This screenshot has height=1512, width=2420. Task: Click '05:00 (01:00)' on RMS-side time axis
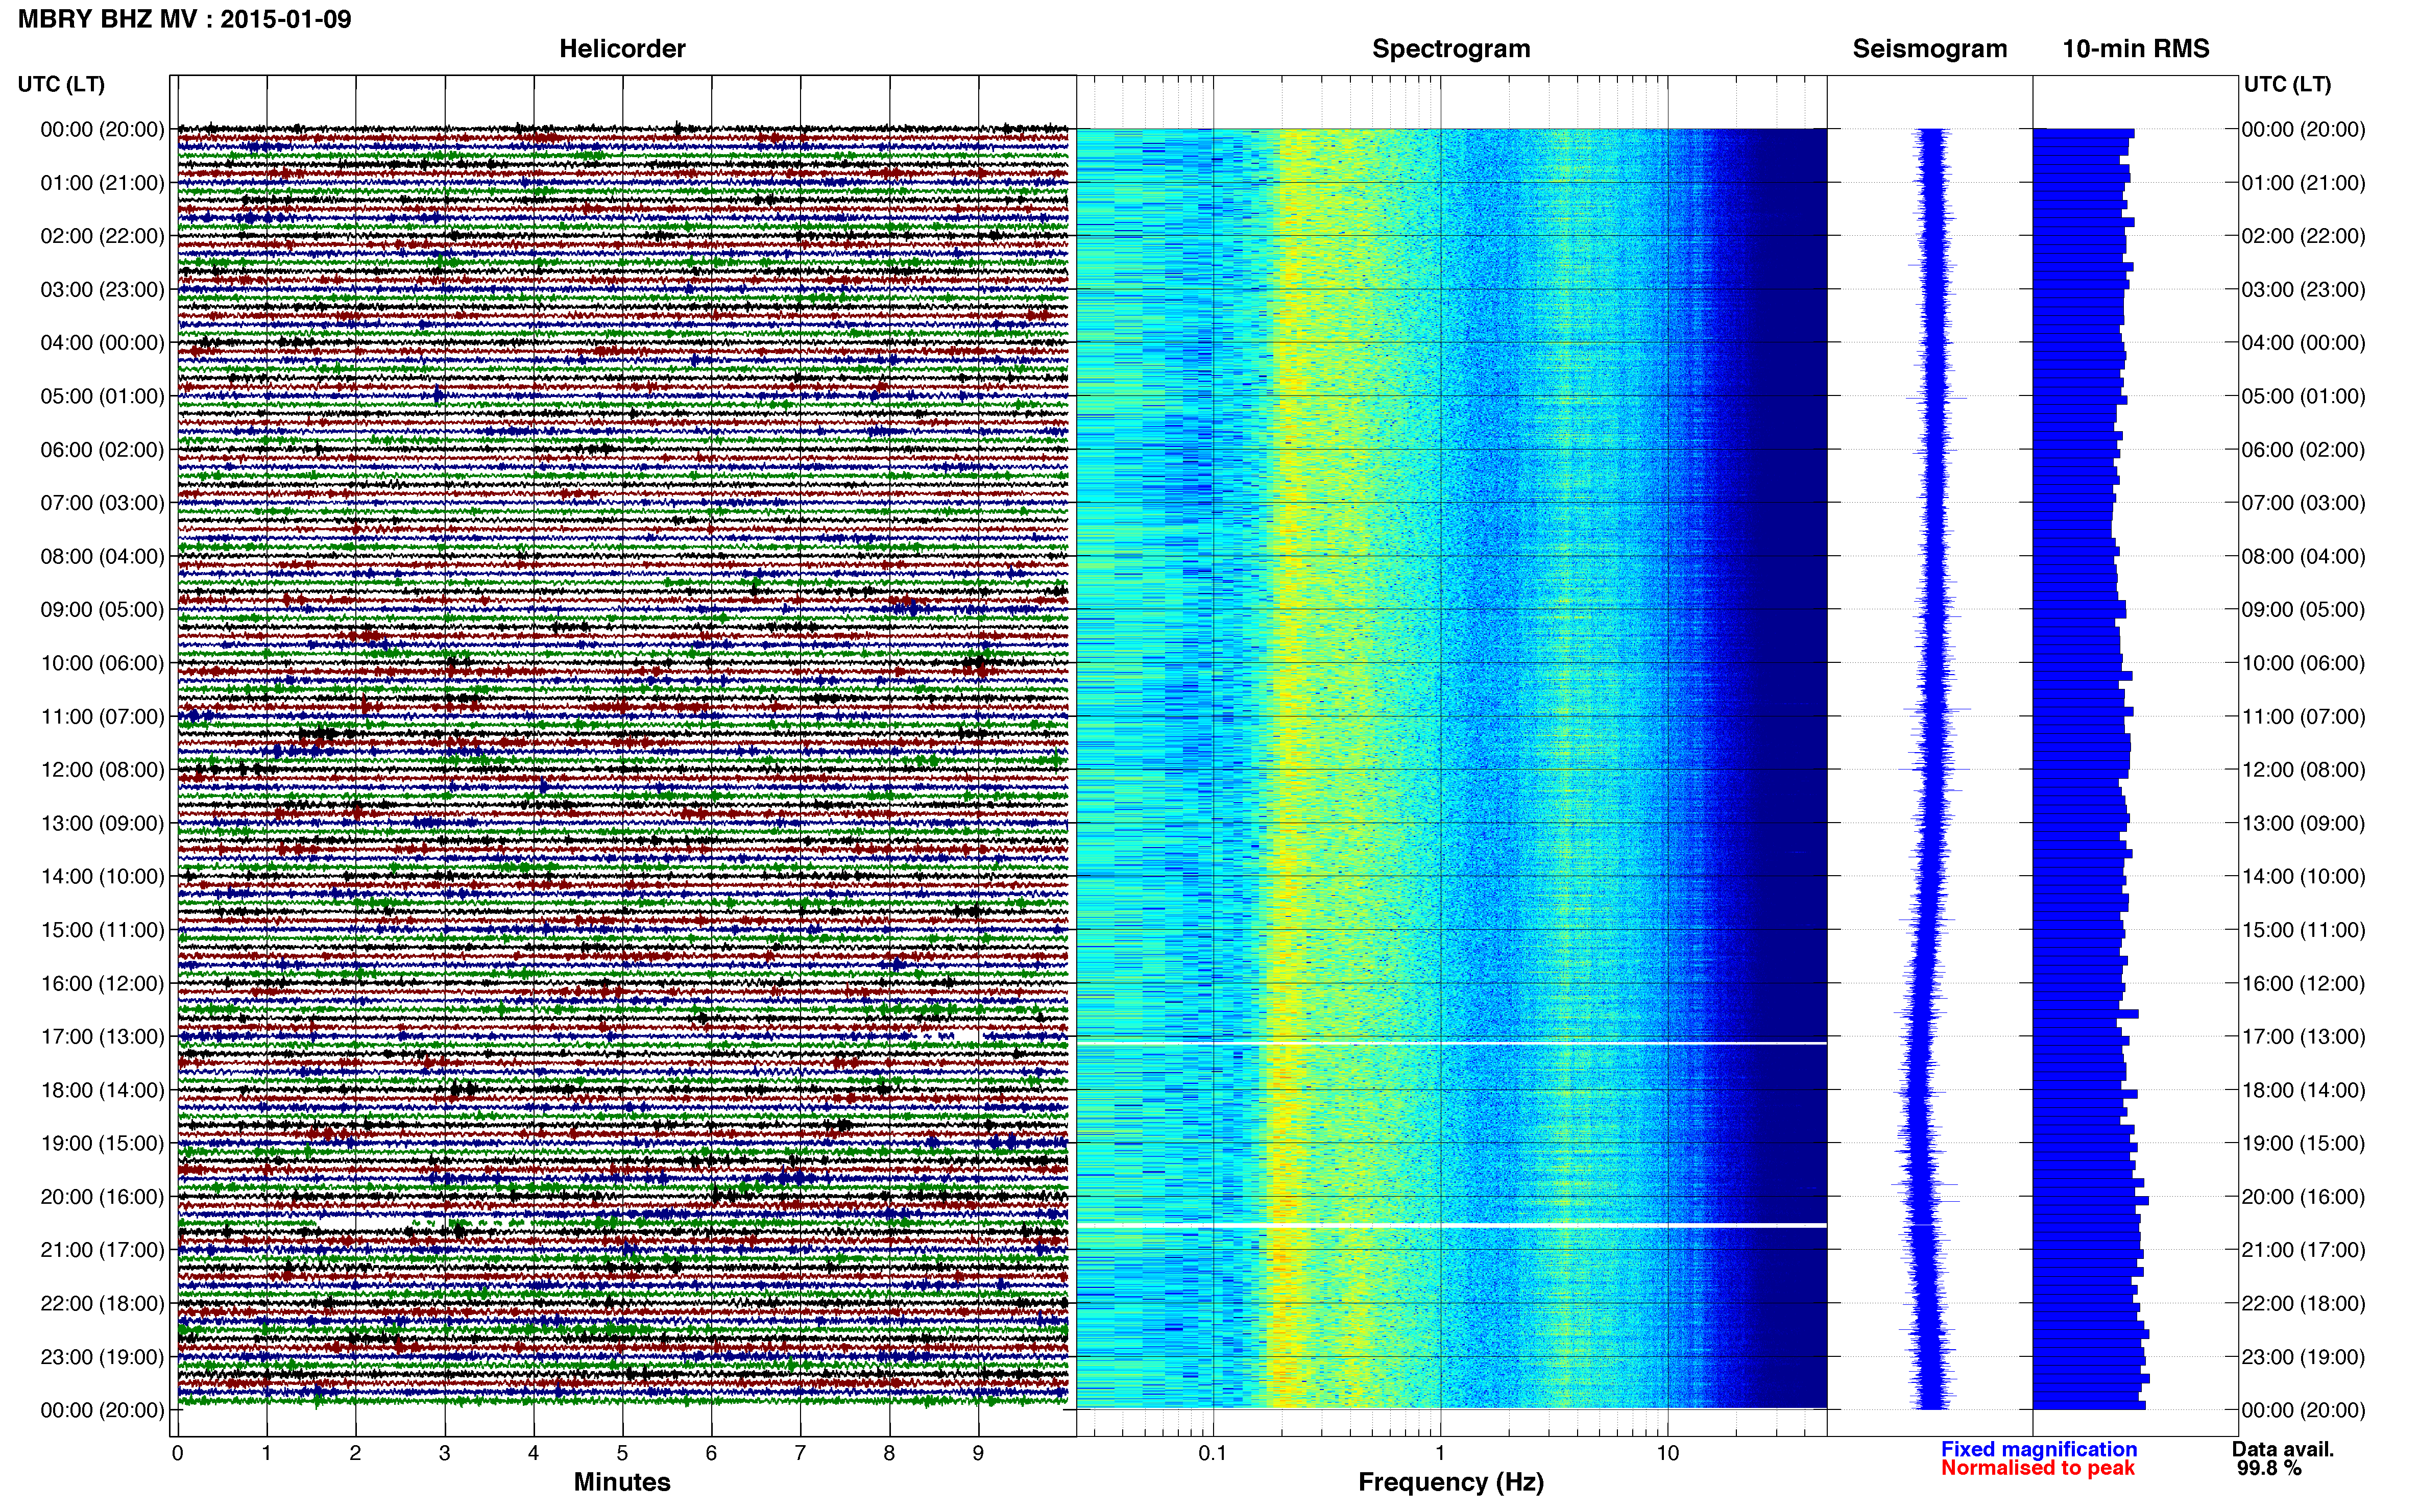2303,396
